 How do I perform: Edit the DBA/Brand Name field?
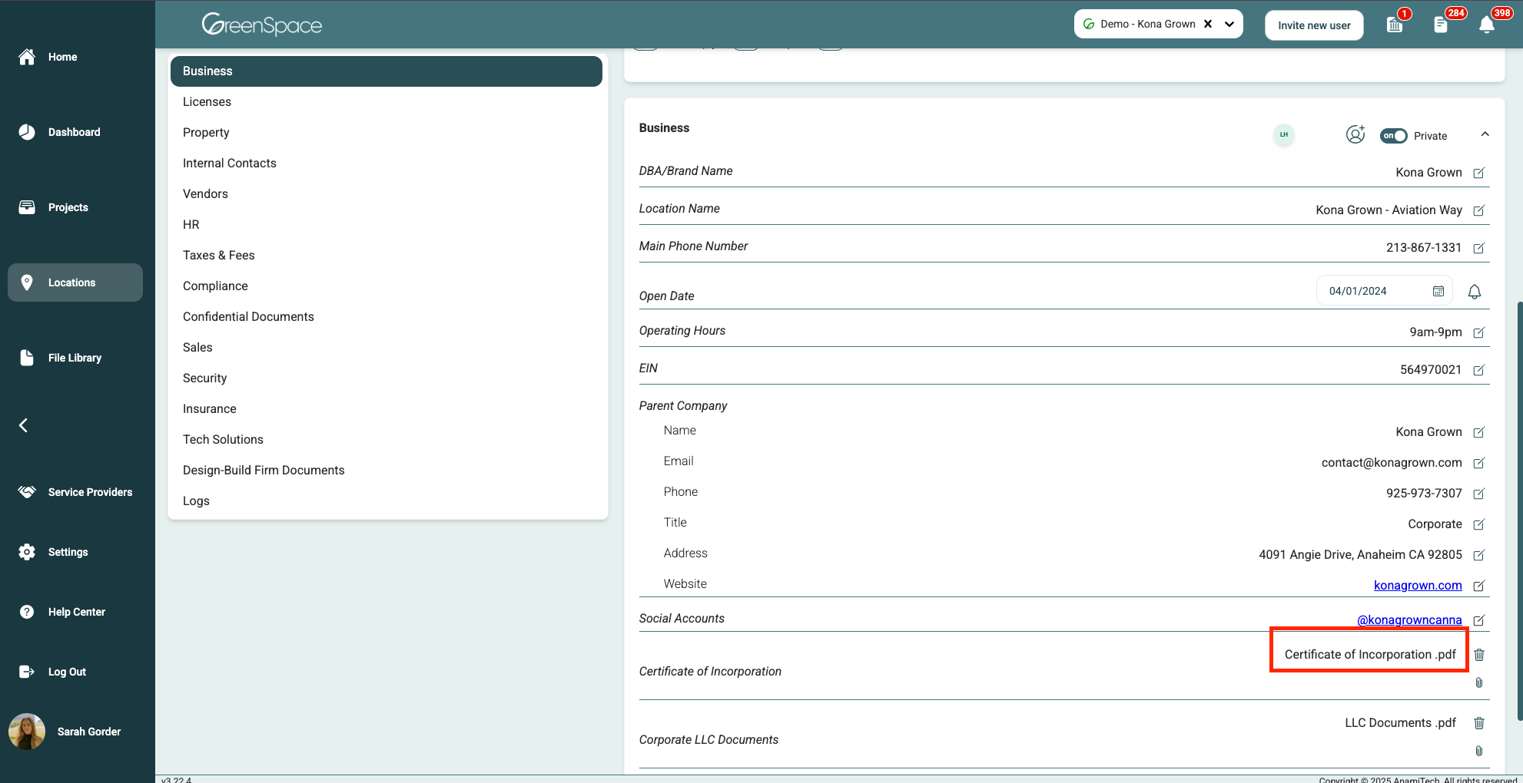1479,173
